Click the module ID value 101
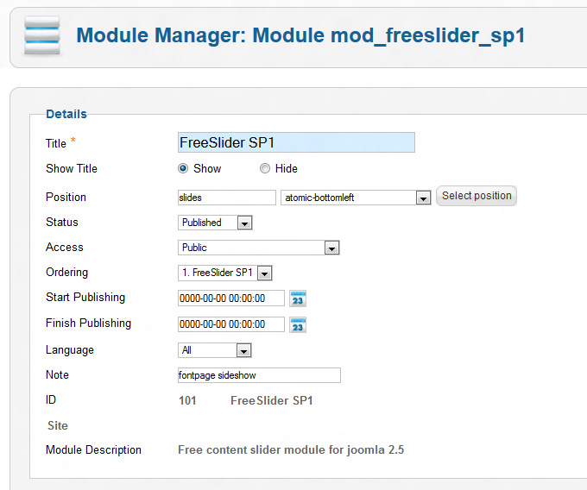Viewport: 587px width, 490px height. [x=187, y=400]
